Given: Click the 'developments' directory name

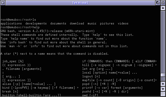Looking at the screenshot, I should pos(36,23).
